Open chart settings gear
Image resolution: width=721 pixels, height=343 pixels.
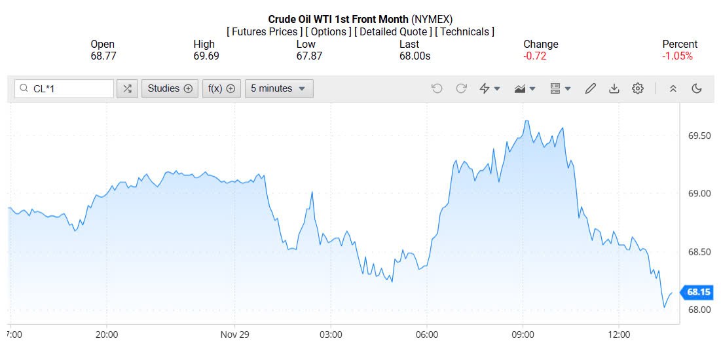click(x=637, y=88)
